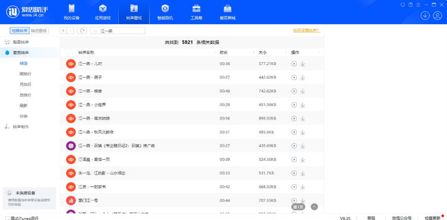Download the 531.7KB ringtone
Viewport: 447px width, 220px height.
pyautogui.click(x=303, y=173)
